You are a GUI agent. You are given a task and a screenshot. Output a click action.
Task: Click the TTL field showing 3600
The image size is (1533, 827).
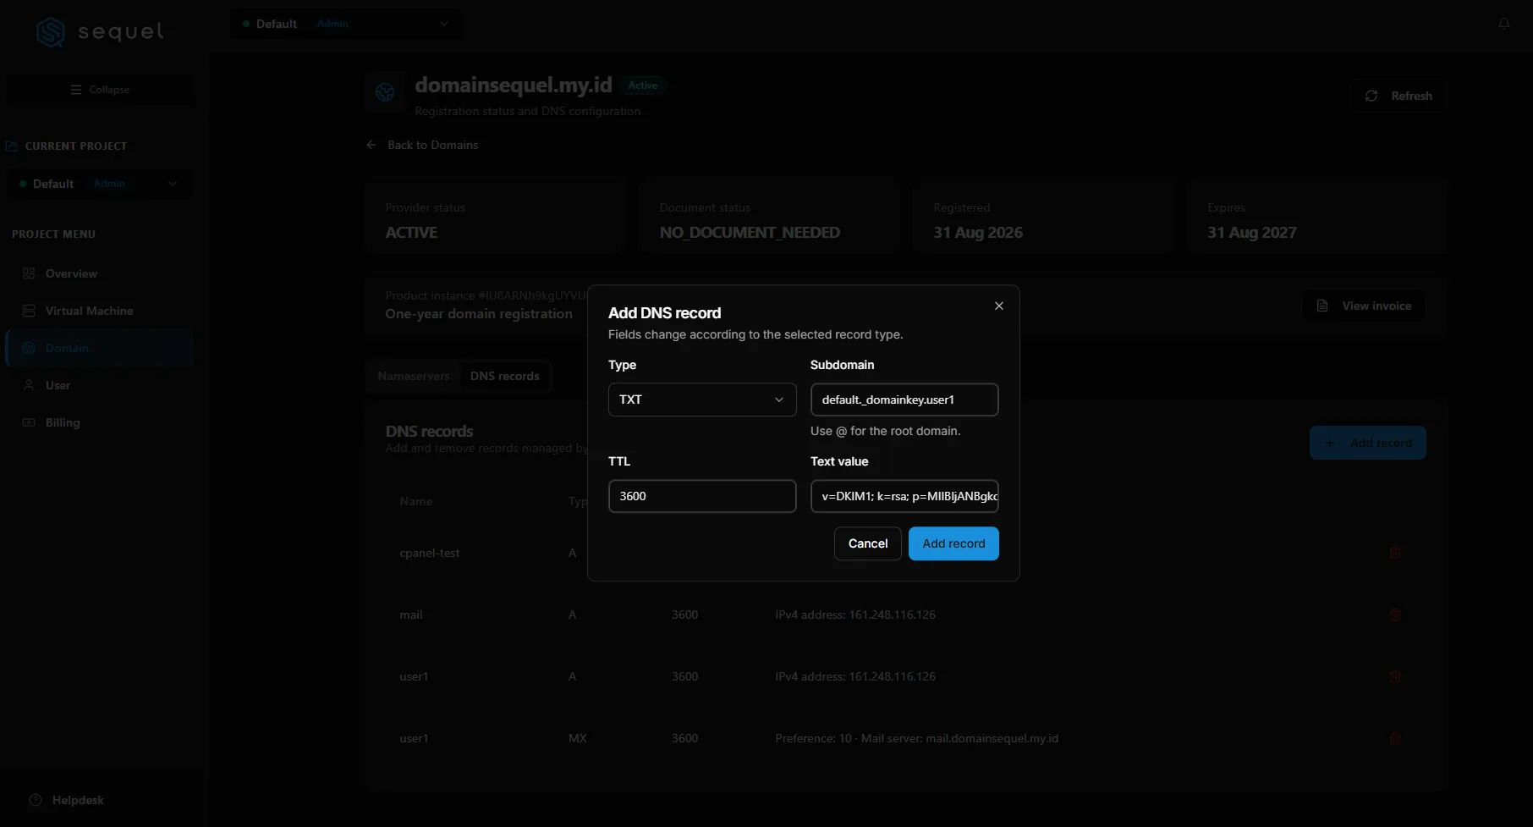[x=702, y=496]
